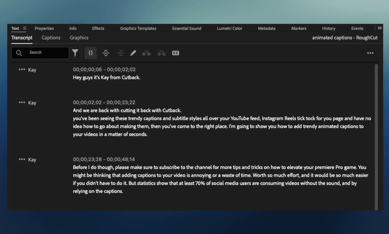Screen dimensions: 389x234
Task: Click the overwrite edit icon
Action: point(162,53)
